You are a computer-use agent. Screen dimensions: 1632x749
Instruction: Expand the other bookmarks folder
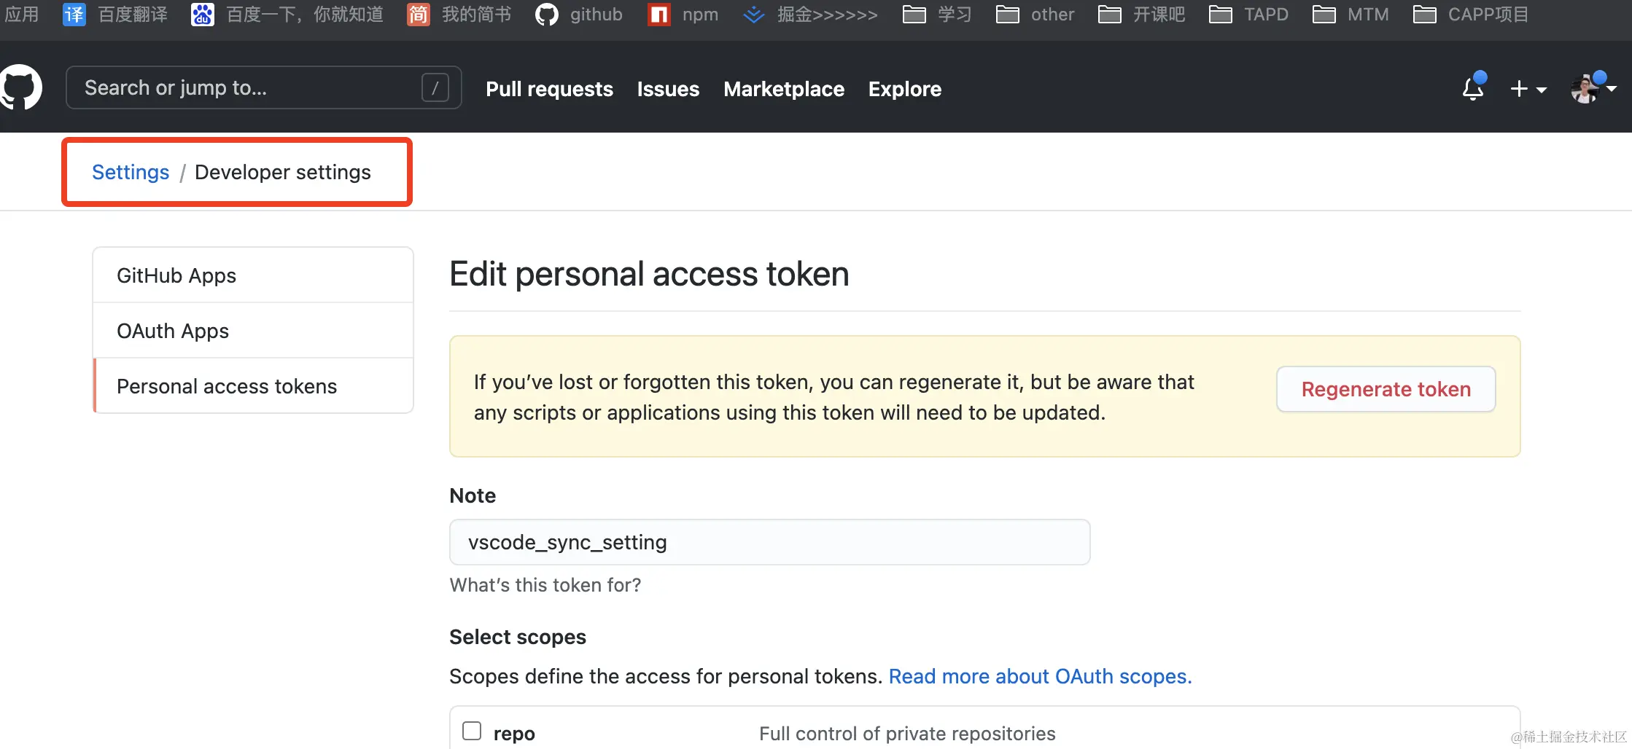click(1035, 15)
